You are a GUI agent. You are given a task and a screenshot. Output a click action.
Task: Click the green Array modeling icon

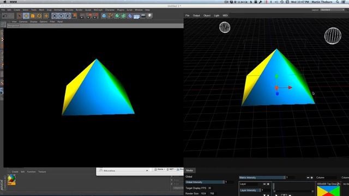(x=124, y=16)
